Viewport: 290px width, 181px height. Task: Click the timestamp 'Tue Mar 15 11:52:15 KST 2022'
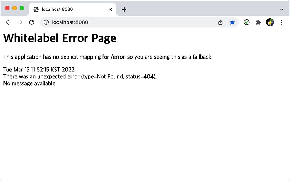point(39,69)
